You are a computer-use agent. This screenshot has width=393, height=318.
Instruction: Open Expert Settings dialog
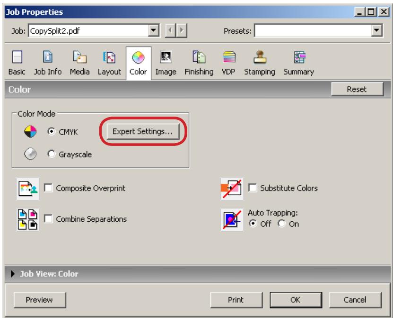click(x=143, y=131)
